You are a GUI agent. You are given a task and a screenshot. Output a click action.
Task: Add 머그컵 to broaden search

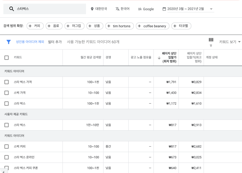74,26
